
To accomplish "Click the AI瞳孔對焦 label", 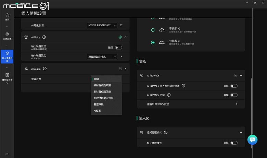I will coord(37,25).
